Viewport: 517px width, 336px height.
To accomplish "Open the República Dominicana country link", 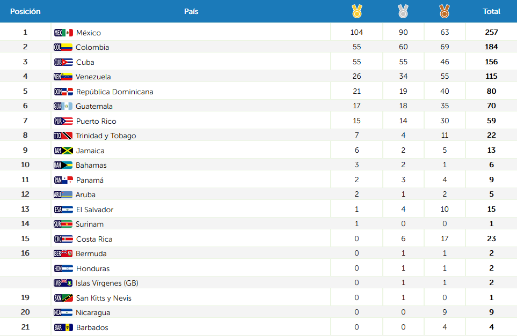I will coord(114,92).
